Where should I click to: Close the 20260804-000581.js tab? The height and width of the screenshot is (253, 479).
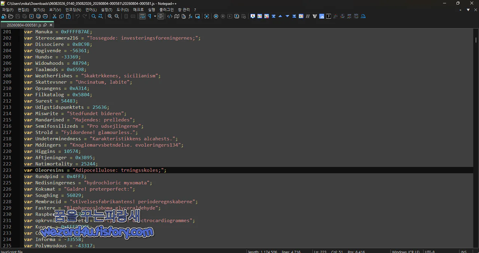[x=51, y=25]
